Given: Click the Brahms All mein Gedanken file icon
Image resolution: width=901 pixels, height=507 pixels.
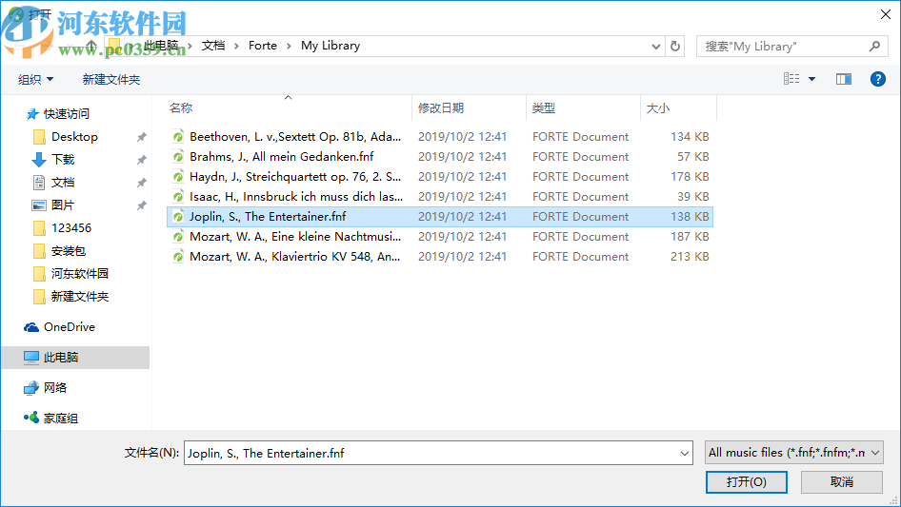Looking at the screenshot, I should pyautogui.click(x=178, y=157).
